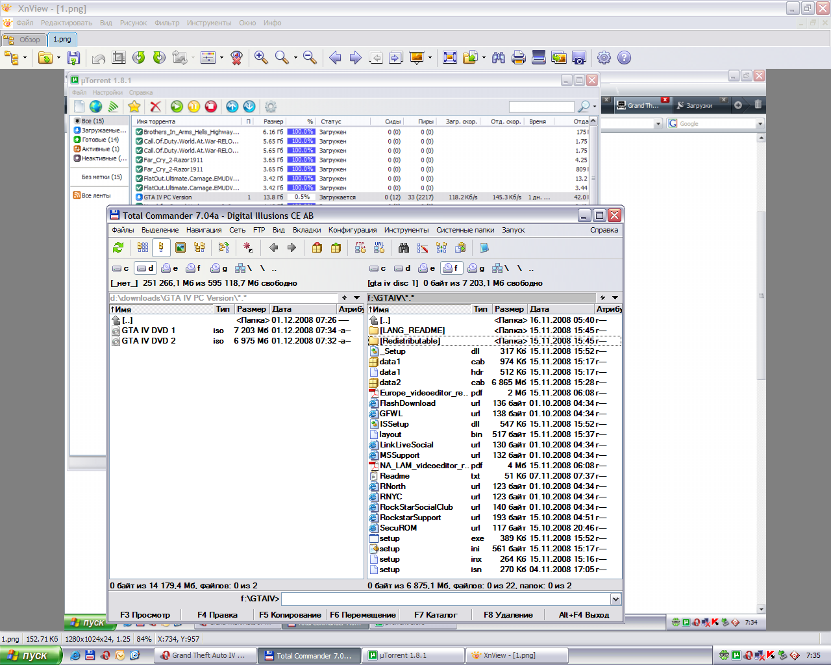Open the XnView browser tree icon
831x665 pixels.
tap(12, 58)
